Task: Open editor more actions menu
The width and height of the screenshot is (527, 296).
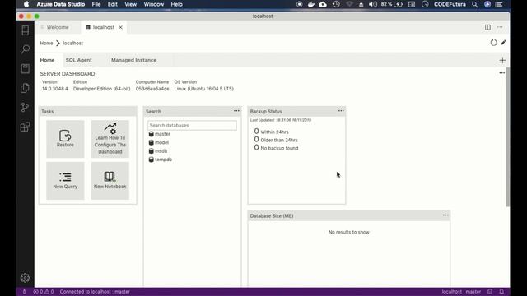Action: coord(500,27)
